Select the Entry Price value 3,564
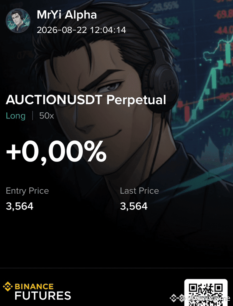This screenshot has width=233, height=306. (x=20, y=206)
